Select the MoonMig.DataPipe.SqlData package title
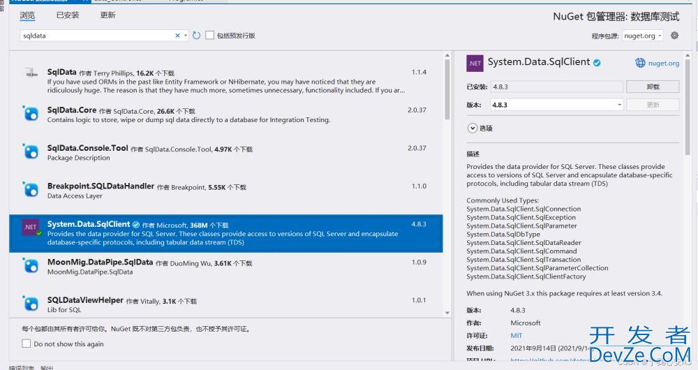 pyautogui.click(x=100, y=262)
